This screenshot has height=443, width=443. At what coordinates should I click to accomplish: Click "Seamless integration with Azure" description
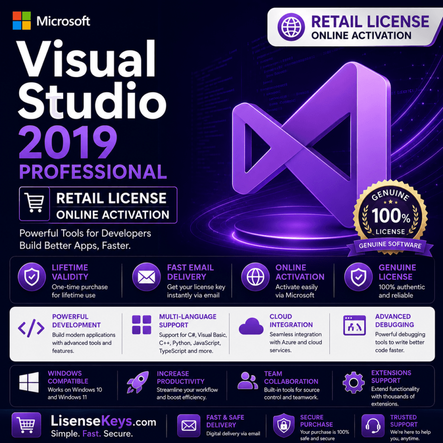point(295,342)
